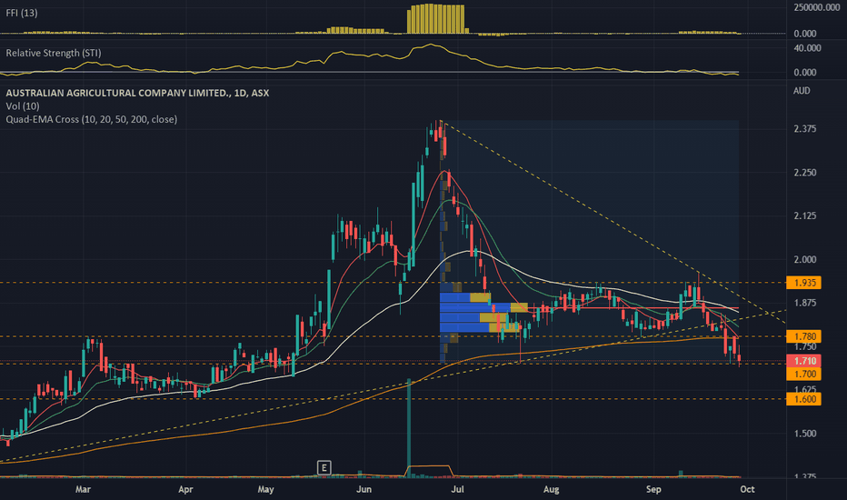This screenshot has height=500, width=847.
Task: Click the 1.780 price level label
Action: [803, 336]
